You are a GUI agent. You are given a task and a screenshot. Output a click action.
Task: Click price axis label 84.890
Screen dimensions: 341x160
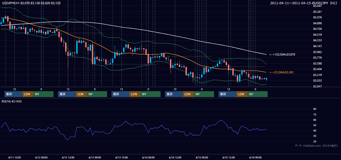click(317, 23)
